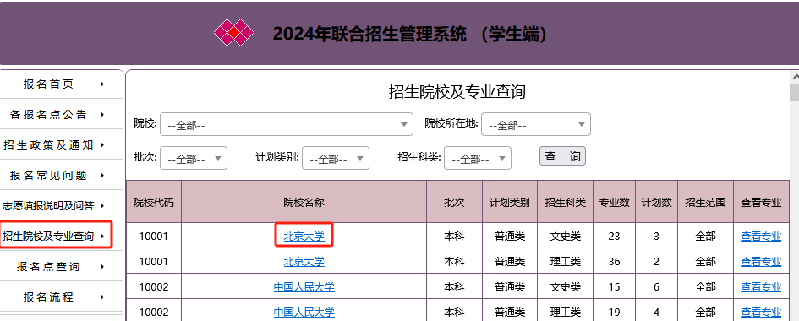Click arrow icon beside 招生政策及通知
Image resolution: width=799 pixels, height=321 pixels.
click(102, 145)
